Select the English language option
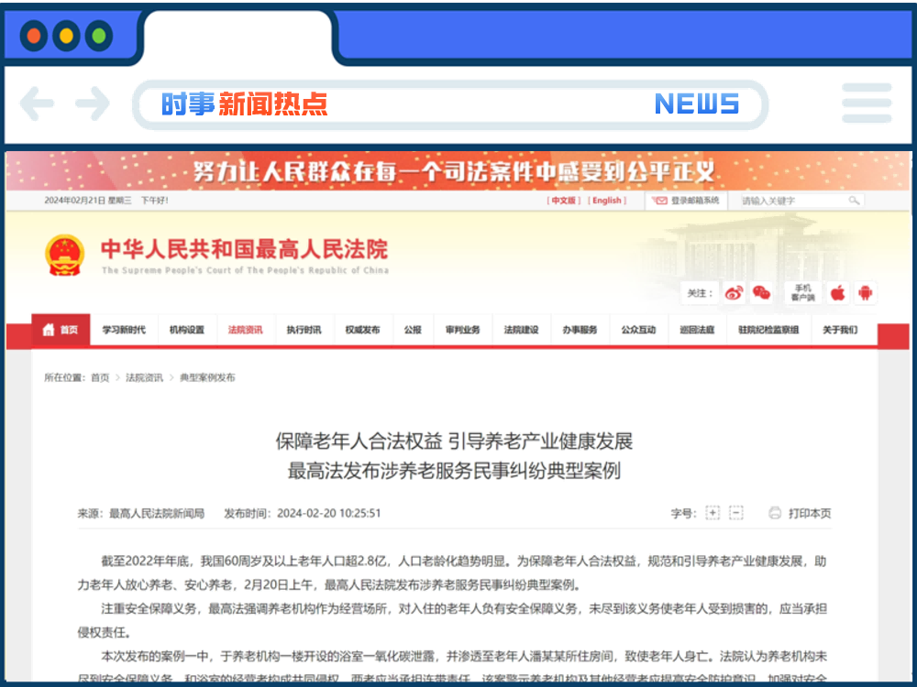Viewport: 917px width, 687px height. pyautogui.click(x=607, y=199)
